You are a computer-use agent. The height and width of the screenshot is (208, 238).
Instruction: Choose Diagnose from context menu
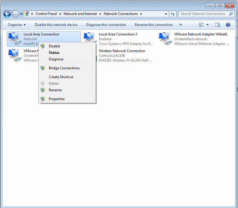(67, 59)
